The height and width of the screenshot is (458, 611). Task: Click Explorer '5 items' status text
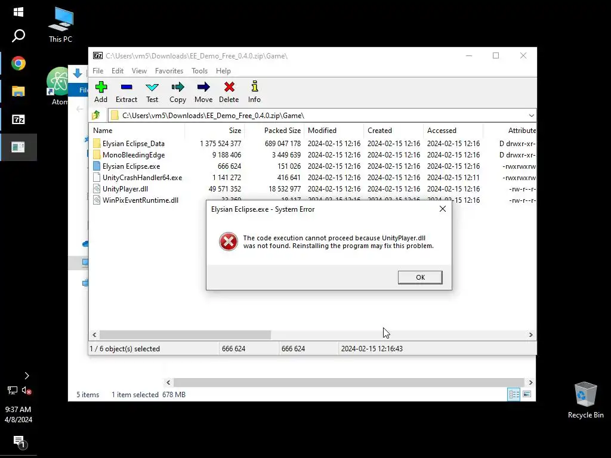click(88, 395)
